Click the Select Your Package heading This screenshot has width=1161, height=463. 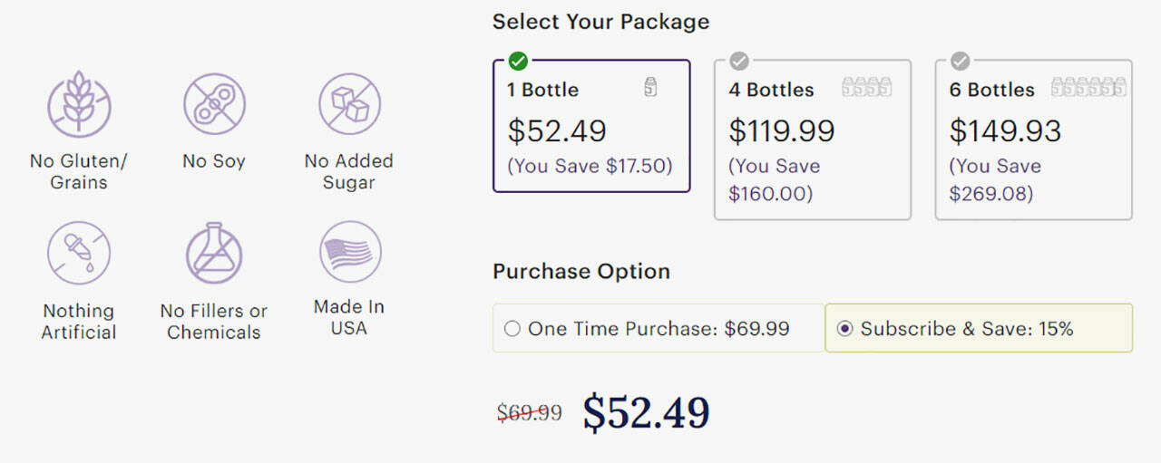[x=600, y=22]
